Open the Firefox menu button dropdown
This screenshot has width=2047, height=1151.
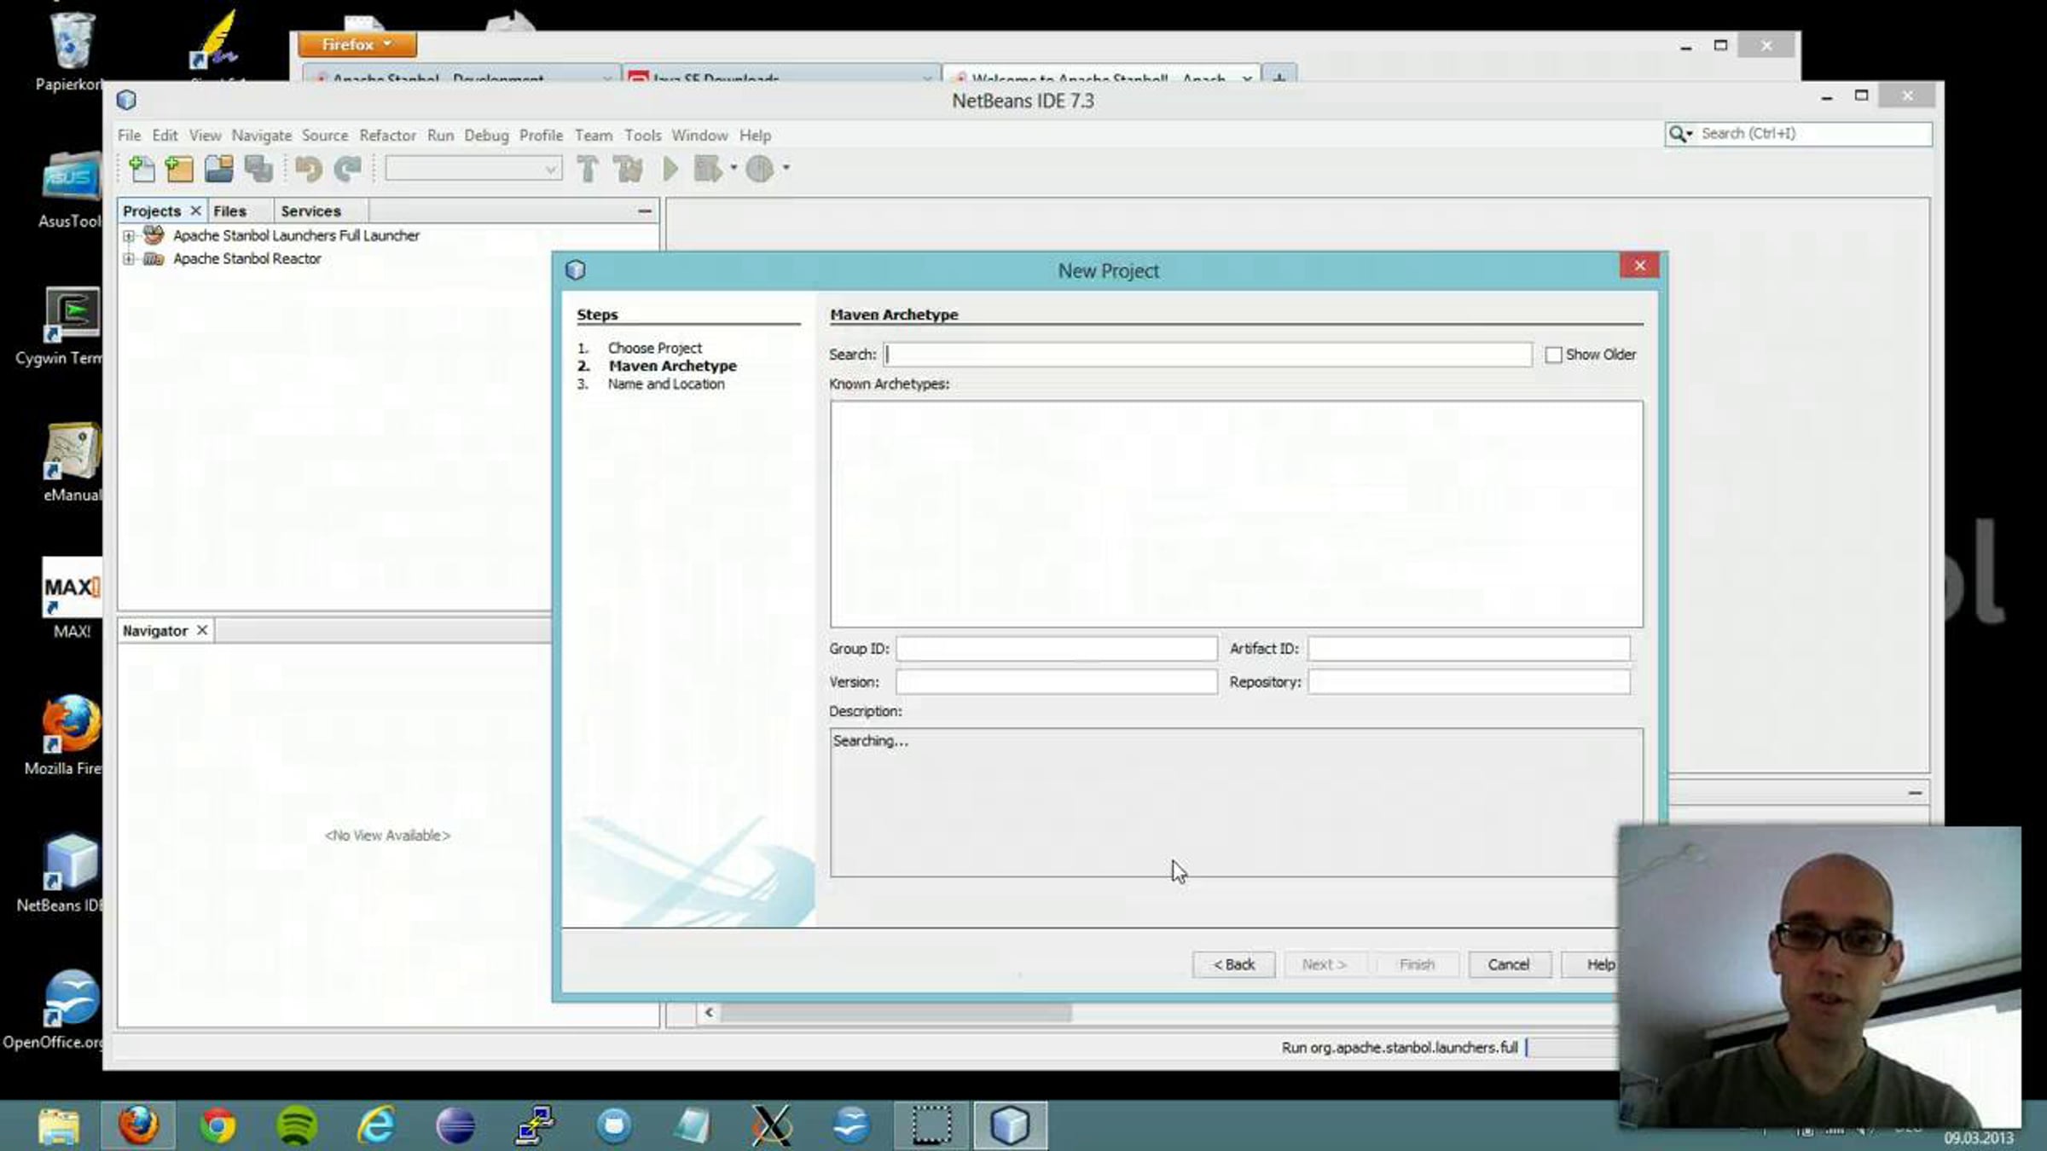point(357,44)
